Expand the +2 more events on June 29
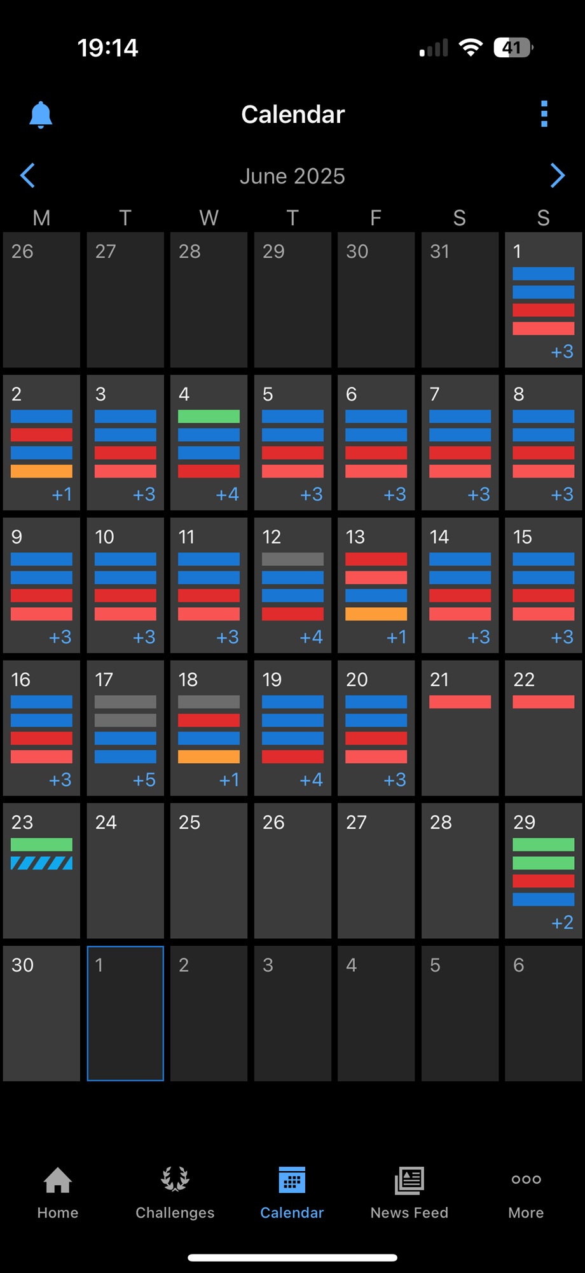Viewport: 585px width, 1273px height. click(562, 922)
